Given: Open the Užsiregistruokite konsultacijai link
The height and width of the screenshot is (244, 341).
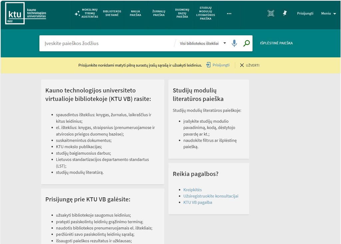Looking at the screenshot, I should click(x=211, y=196).
